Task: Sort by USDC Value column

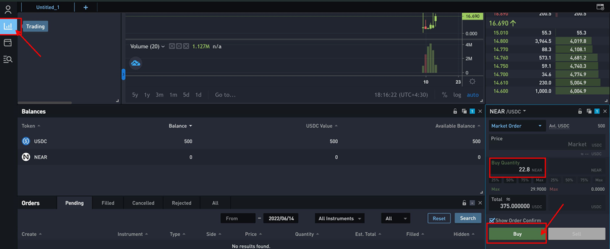Action: click(322, 126)
